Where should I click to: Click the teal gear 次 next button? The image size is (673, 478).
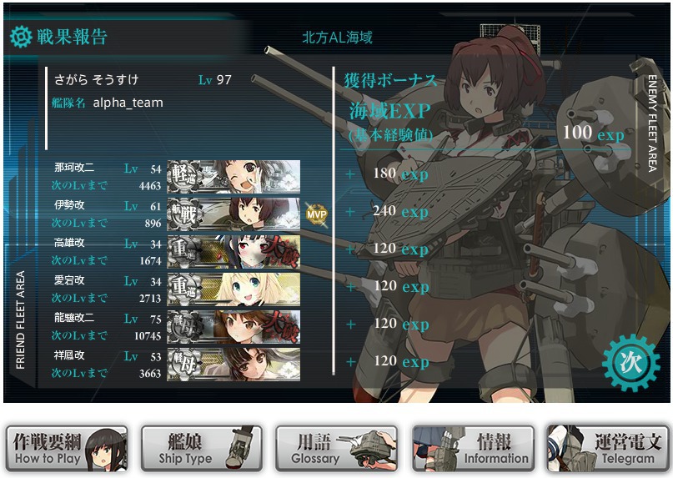click(630, 363)
